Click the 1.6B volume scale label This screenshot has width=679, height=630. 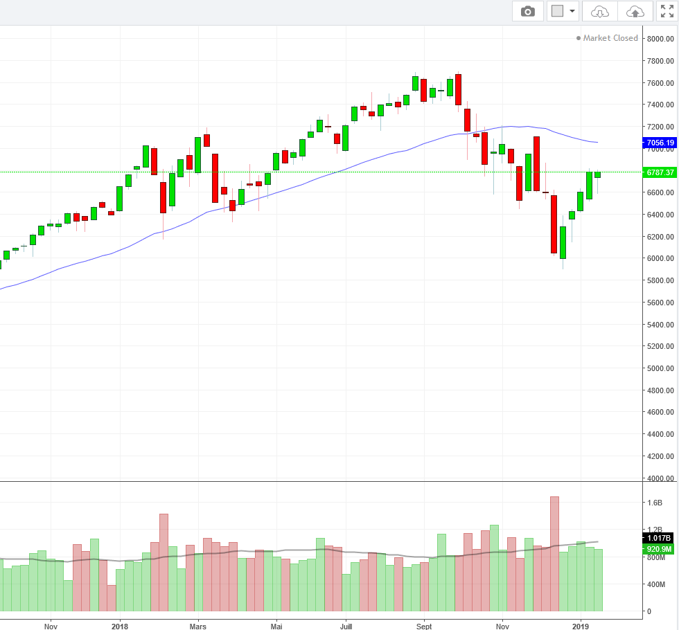tap(655, 503)
